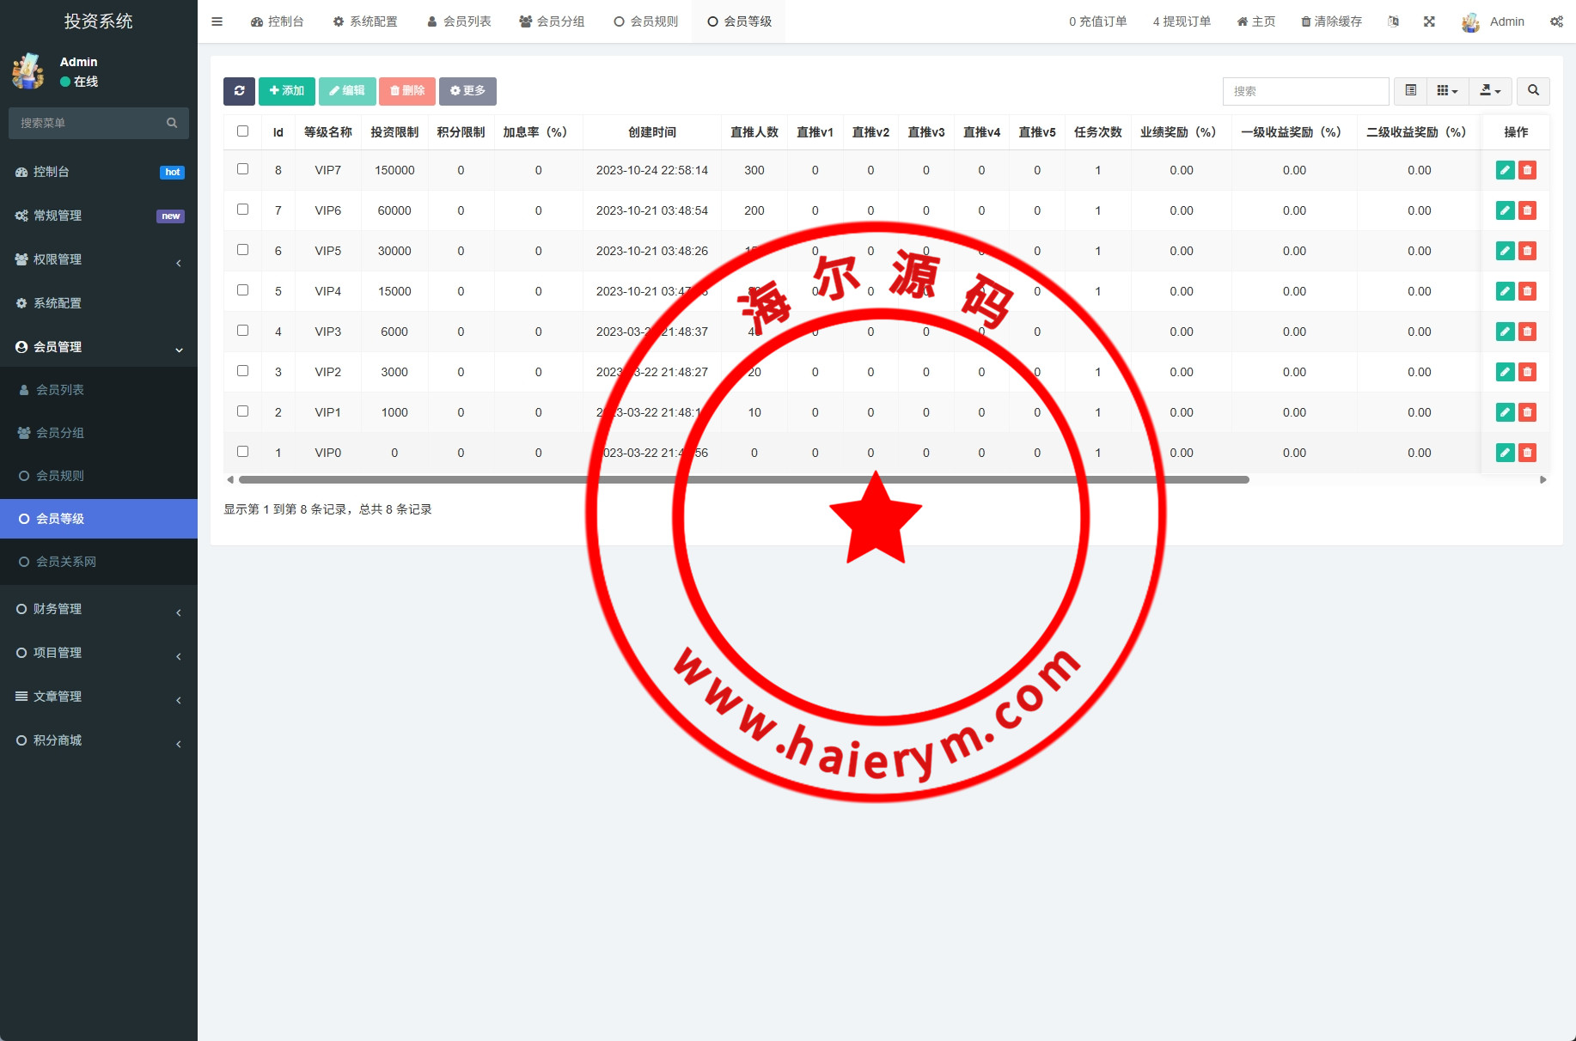Check the select-all checkbox in table header

coord(242,131)
